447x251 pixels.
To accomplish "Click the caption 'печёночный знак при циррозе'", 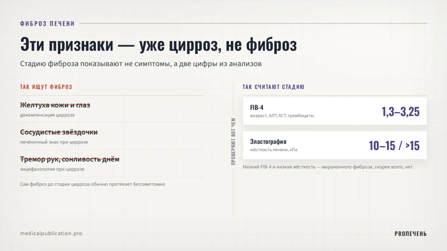I will (54, 142).
